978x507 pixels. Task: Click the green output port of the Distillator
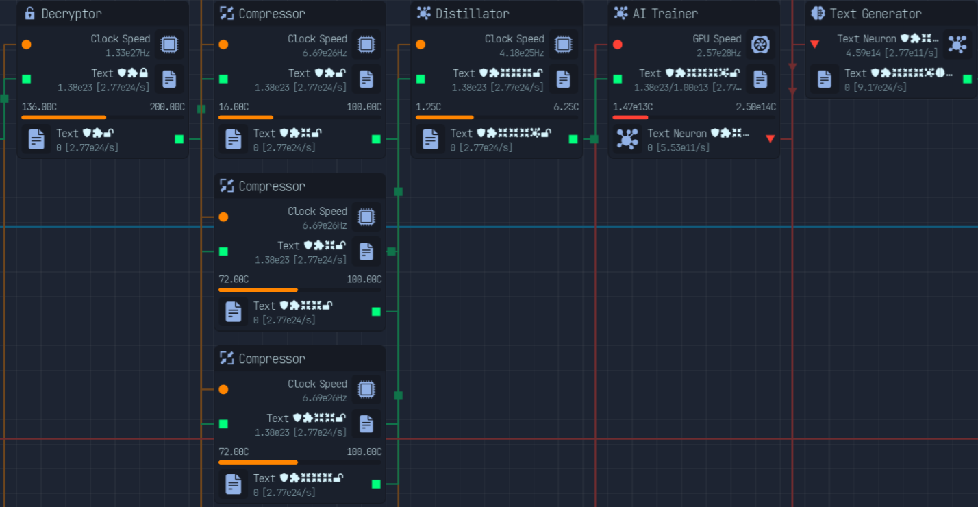pos(573,139)
